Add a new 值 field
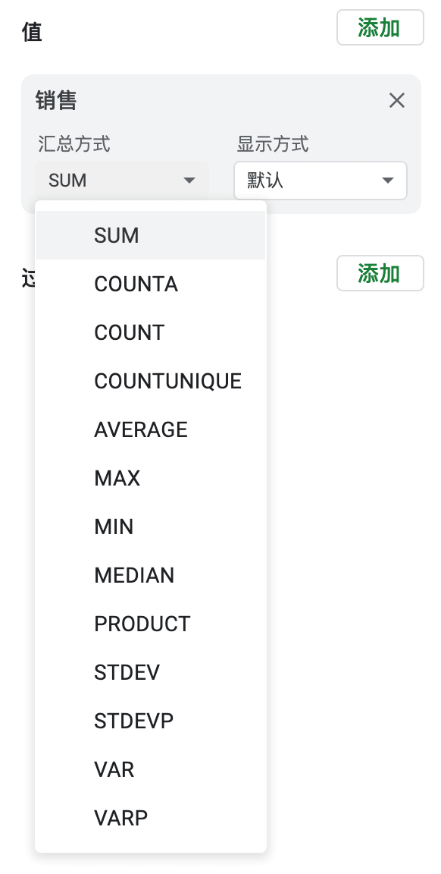The image size is (441, 874). point(380,27)
